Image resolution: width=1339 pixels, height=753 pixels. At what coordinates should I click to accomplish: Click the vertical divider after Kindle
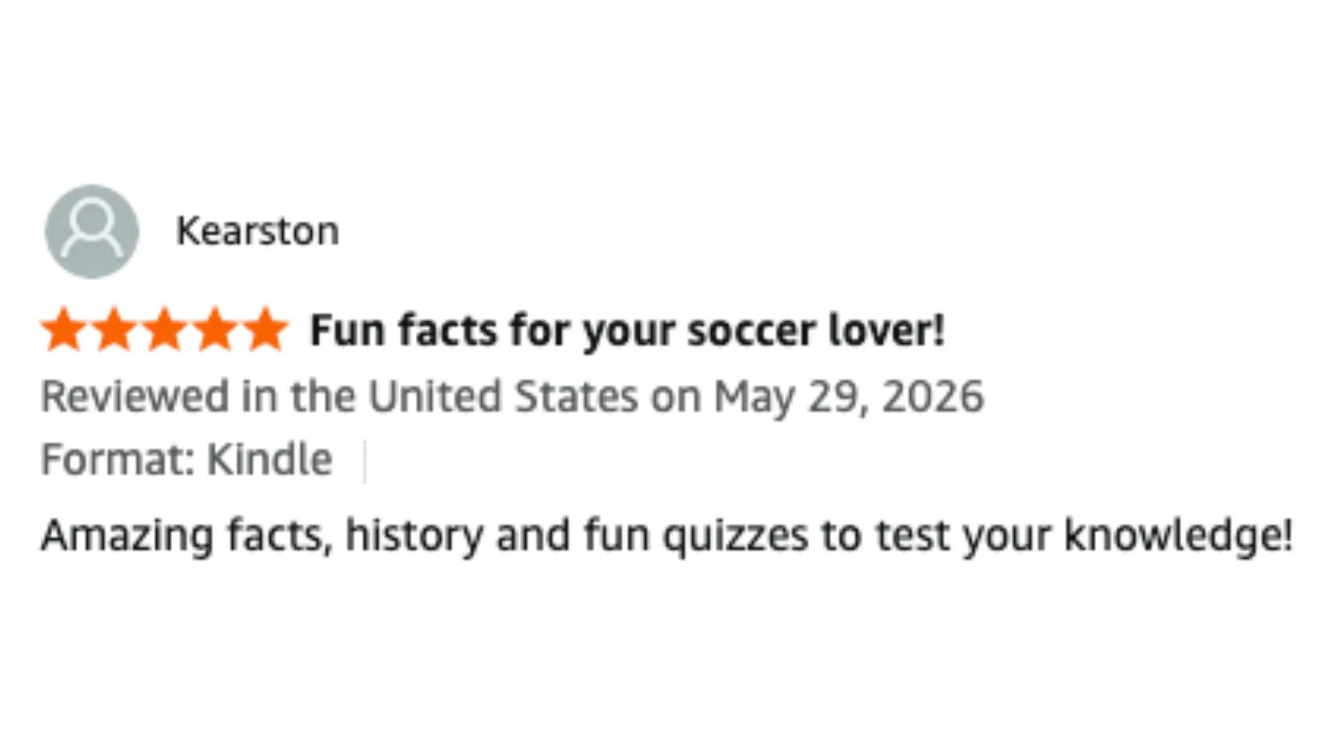pyautogui.click(x=365, y=461)
